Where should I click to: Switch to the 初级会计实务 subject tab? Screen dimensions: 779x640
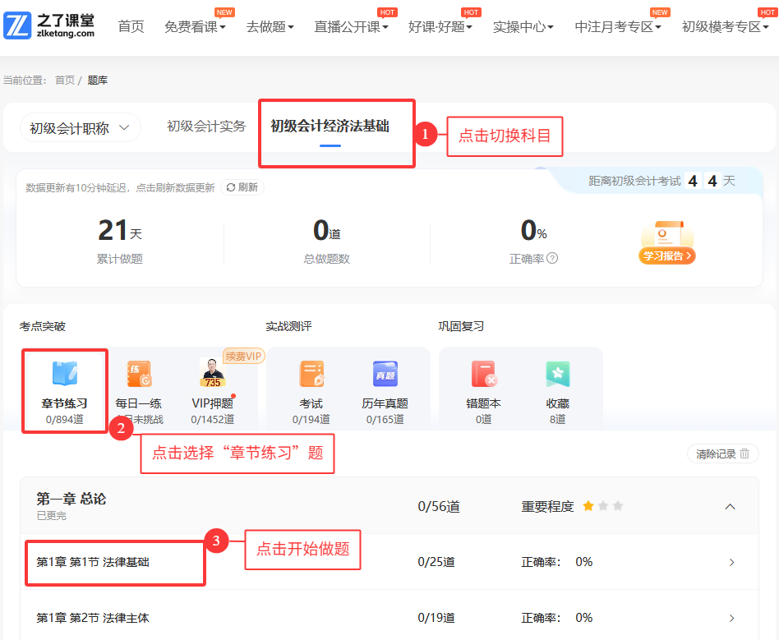(206, 127)
